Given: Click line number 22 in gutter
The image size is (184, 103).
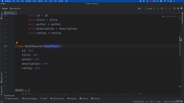Looking at the screenshot, I should (x=5, y=46).
